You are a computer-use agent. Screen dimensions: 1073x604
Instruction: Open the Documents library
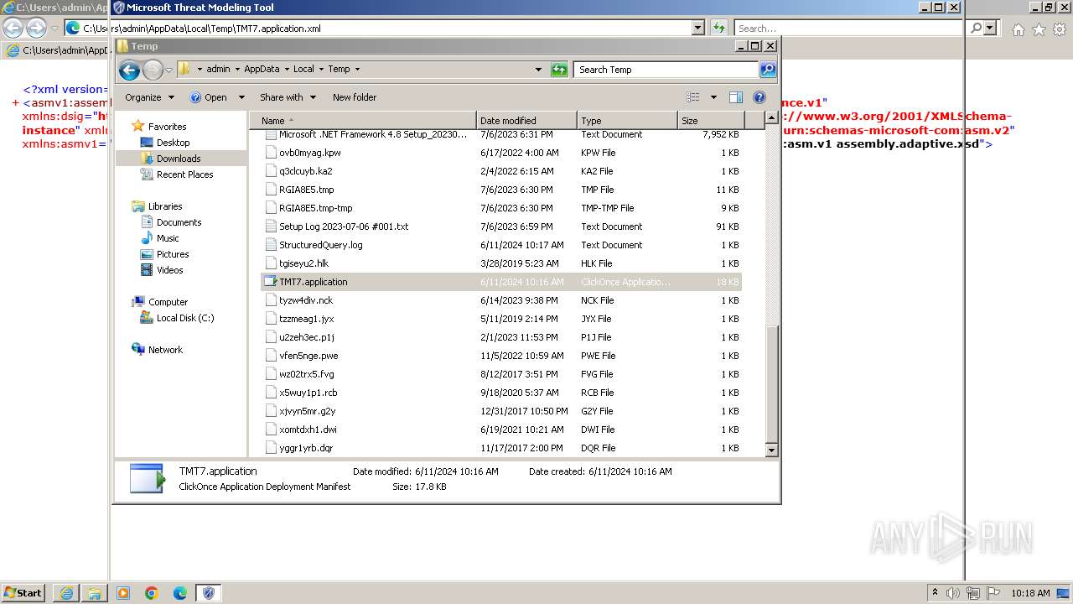179,222
